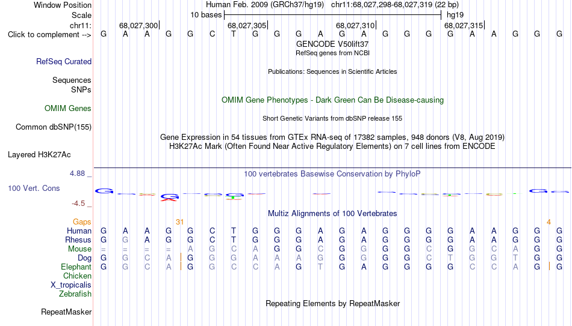The height and width of the screenshot is (326, 572).
Task: Click the hg19 label beside the scale bar
Action: (455, 15)
